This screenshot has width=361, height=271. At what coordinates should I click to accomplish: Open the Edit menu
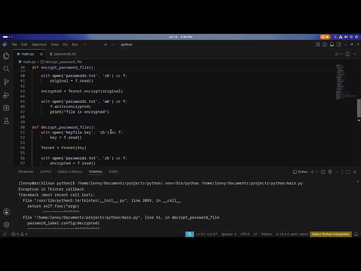pos(24,45)
